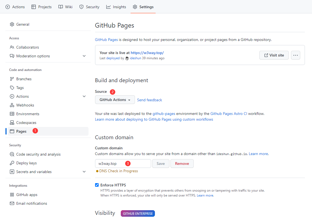Click the ideshun avatar icon
Image resolution: width=312 pixels, height=220 pixels.
tap(127, 58)
